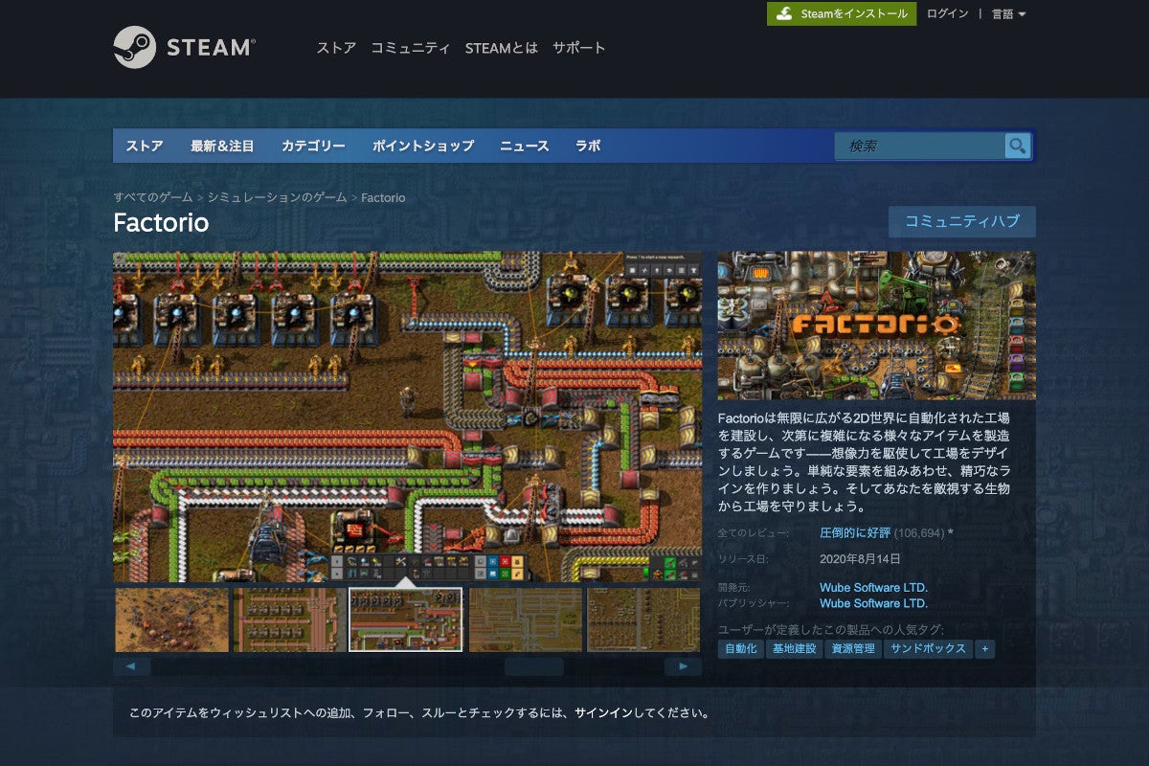The width and height of the screenshot is (1149, 766).
Task: Click the download icon on the Steam install button
Action: (x=784, y=13)
